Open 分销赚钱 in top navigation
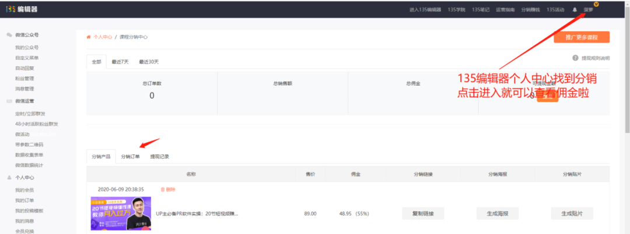Viewport: 630px width, 234px height. click(x=531, y=9)
